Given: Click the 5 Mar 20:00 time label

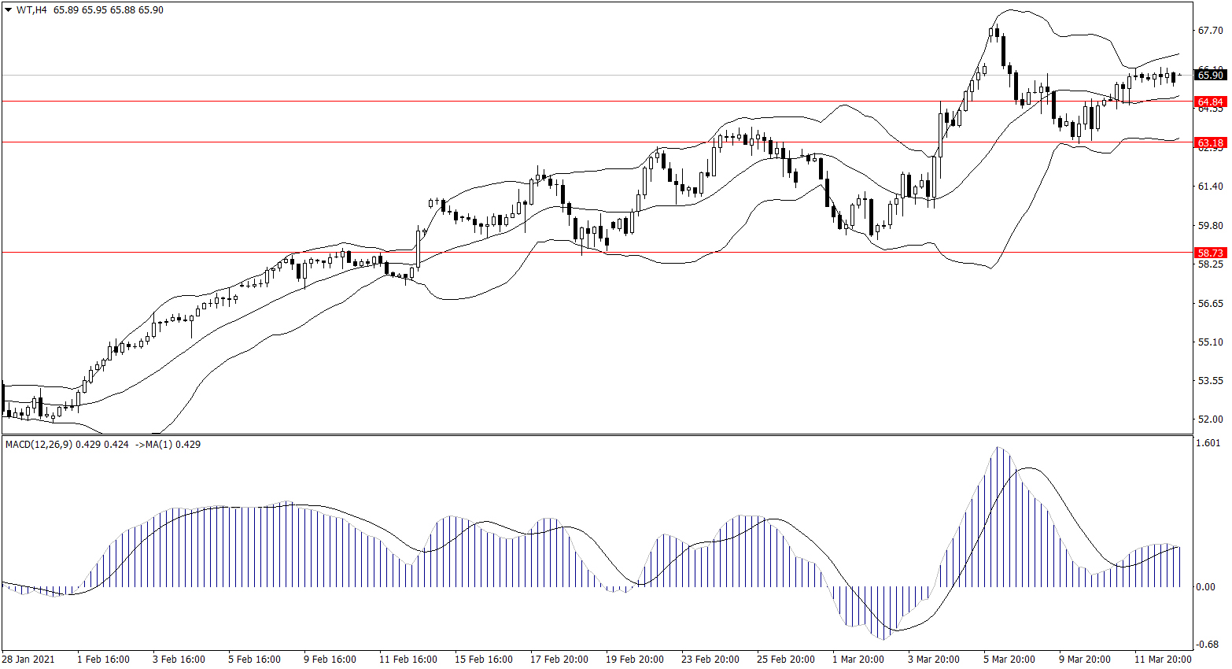Looking at the screenshot, I should click(1009, 660).
